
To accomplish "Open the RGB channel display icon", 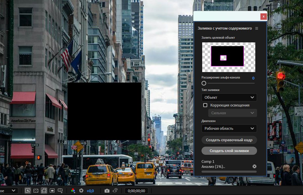I will click(x=73, y=191).
